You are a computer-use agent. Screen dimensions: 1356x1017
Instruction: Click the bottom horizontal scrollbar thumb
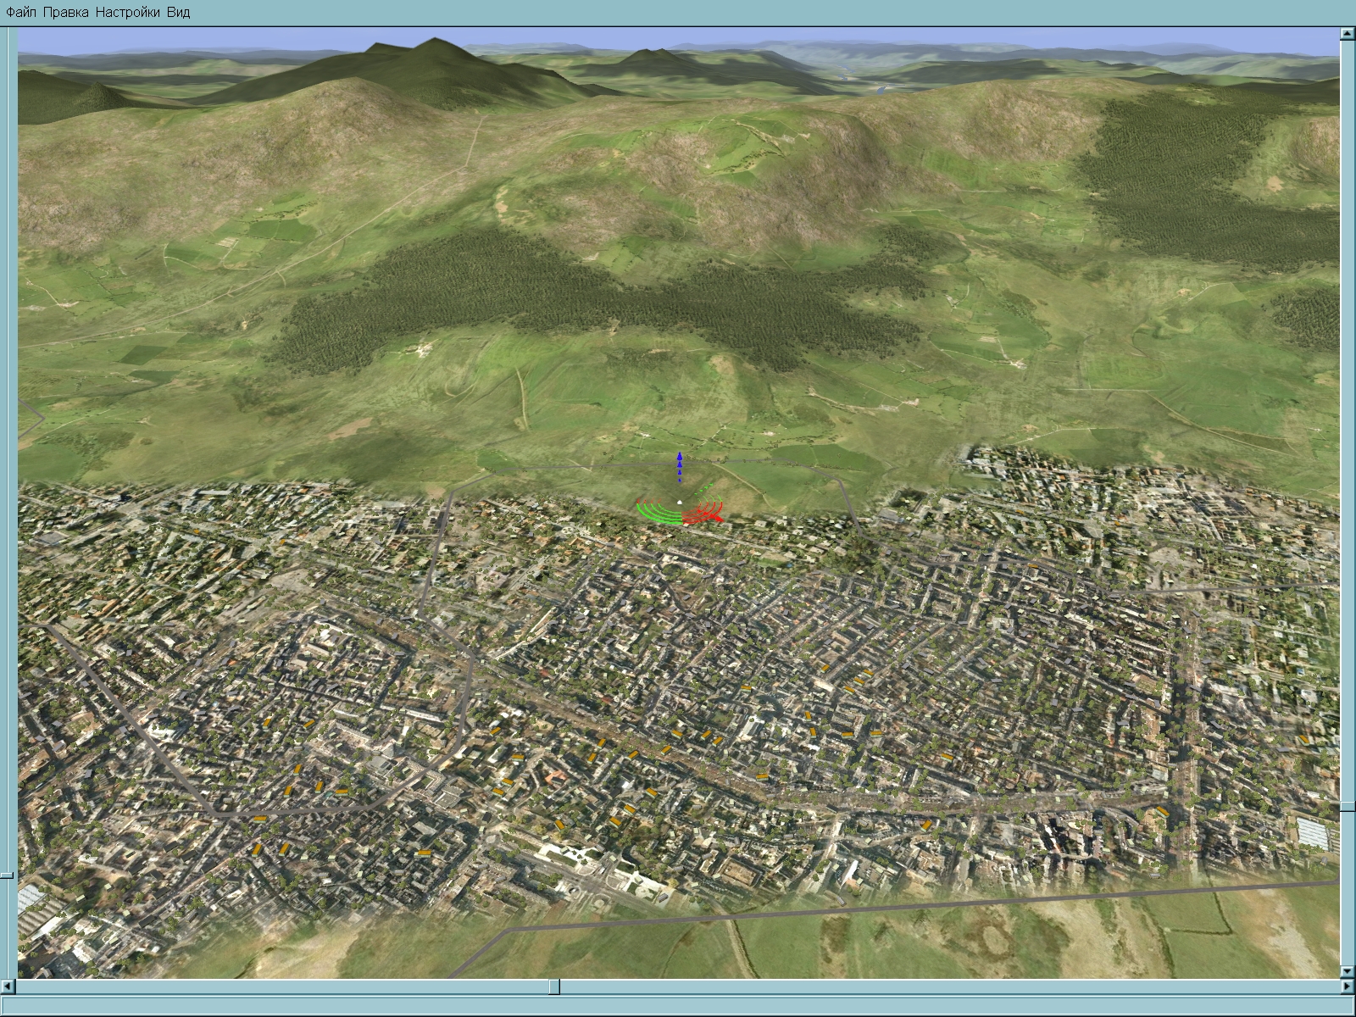click(554, 986)
